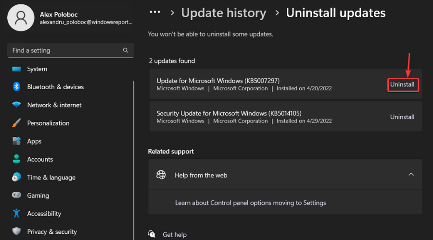Click the sidebar vertical scrollbar
The image size is (433, 240).
[x=134, y=160]
